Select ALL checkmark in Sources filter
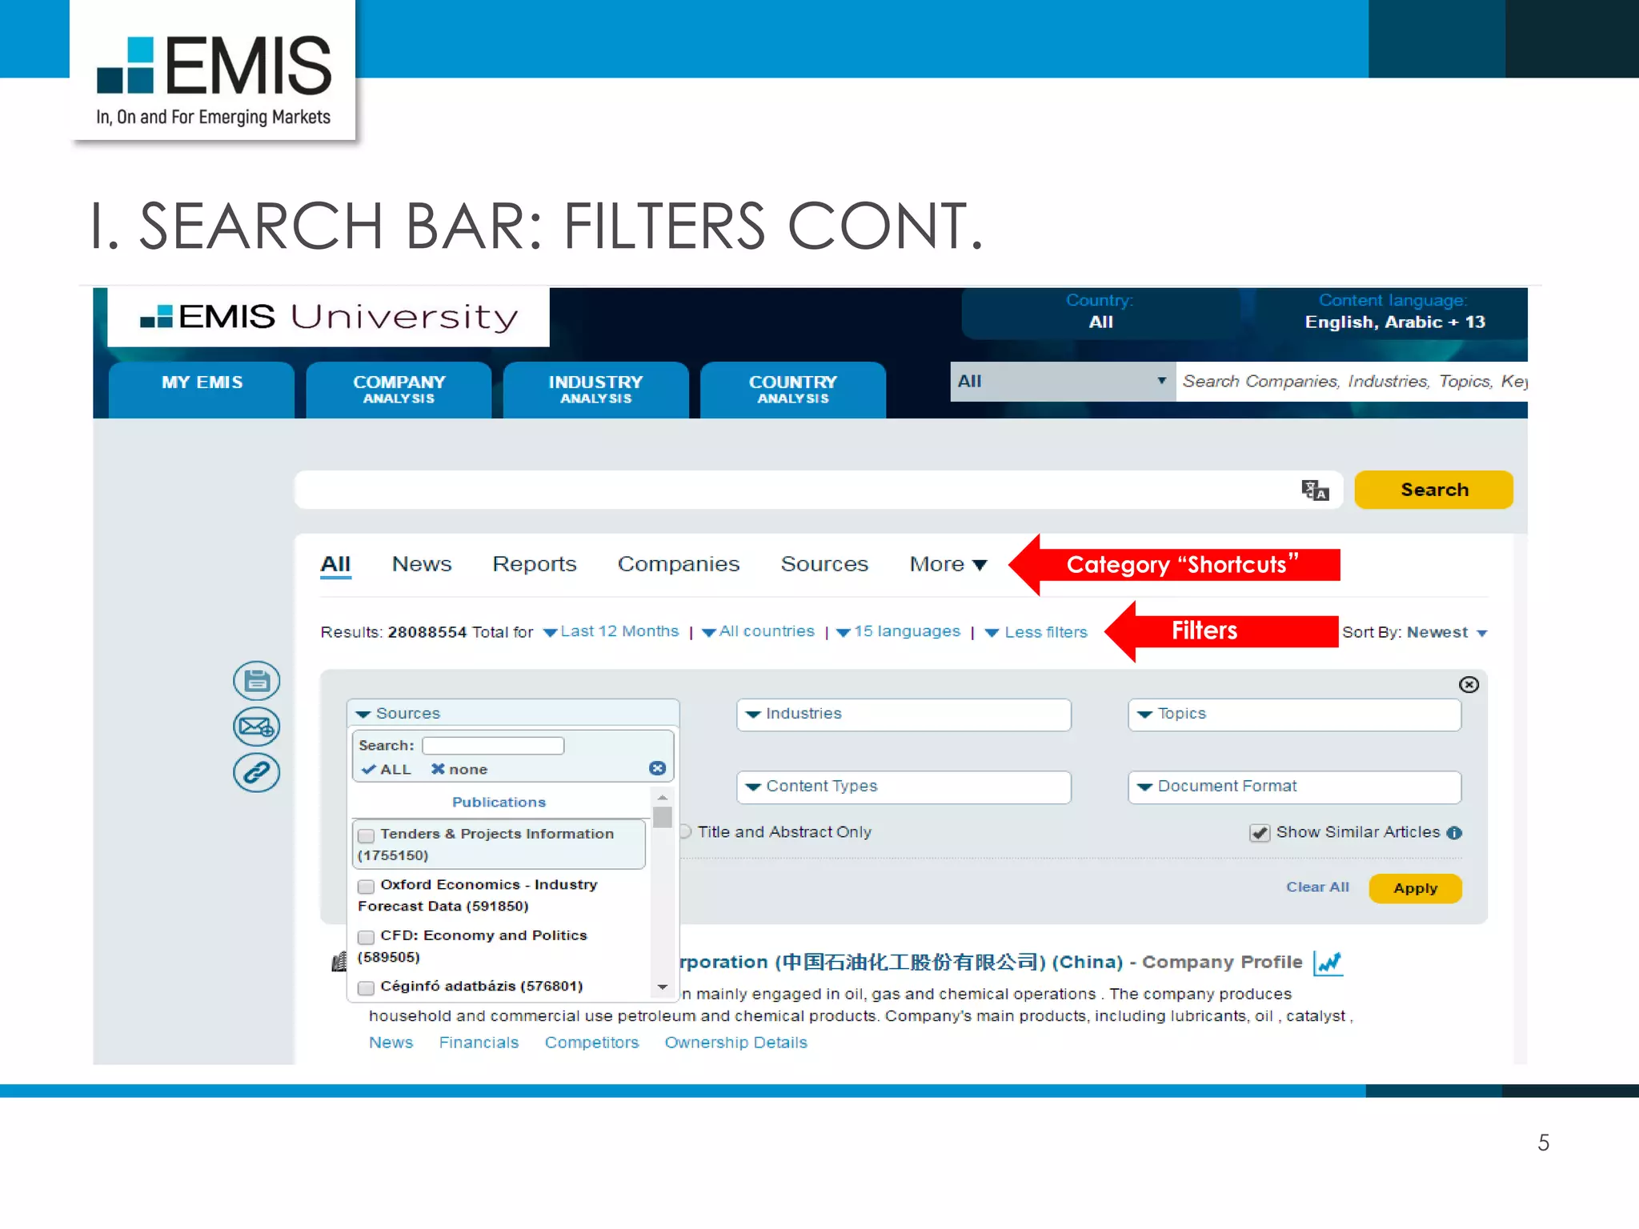Viewport: 1639px width, 1229px height. coord(387,769)
